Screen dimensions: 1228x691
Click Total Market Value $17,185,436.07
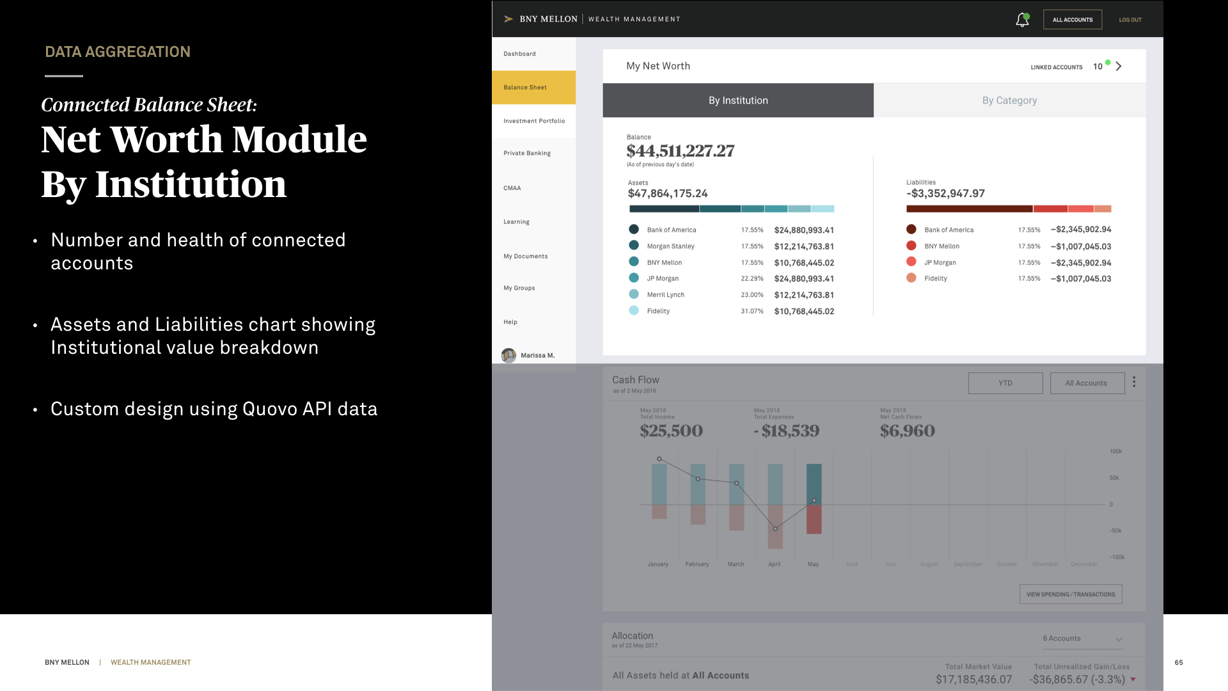click(974, 679)
